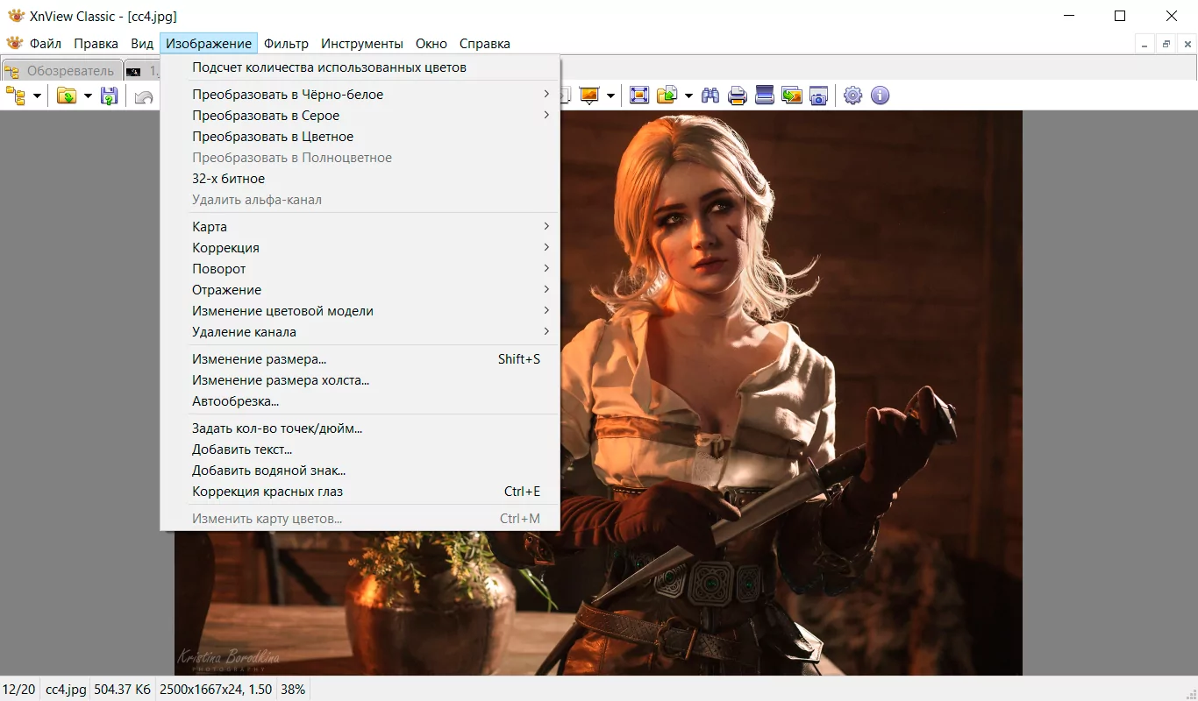Open the batch convert dropdown arrow
Image resolution: width=1198 pixels, height=701 pixels.
[689, 95]
